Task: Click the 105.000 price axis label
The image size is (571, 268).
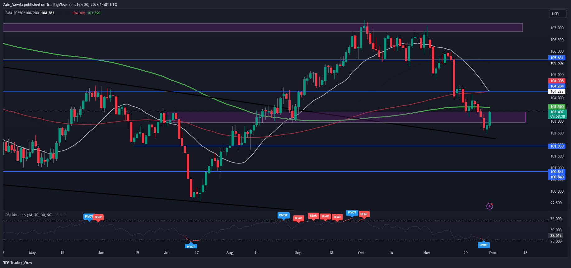Action: click(x=557, y=75)
